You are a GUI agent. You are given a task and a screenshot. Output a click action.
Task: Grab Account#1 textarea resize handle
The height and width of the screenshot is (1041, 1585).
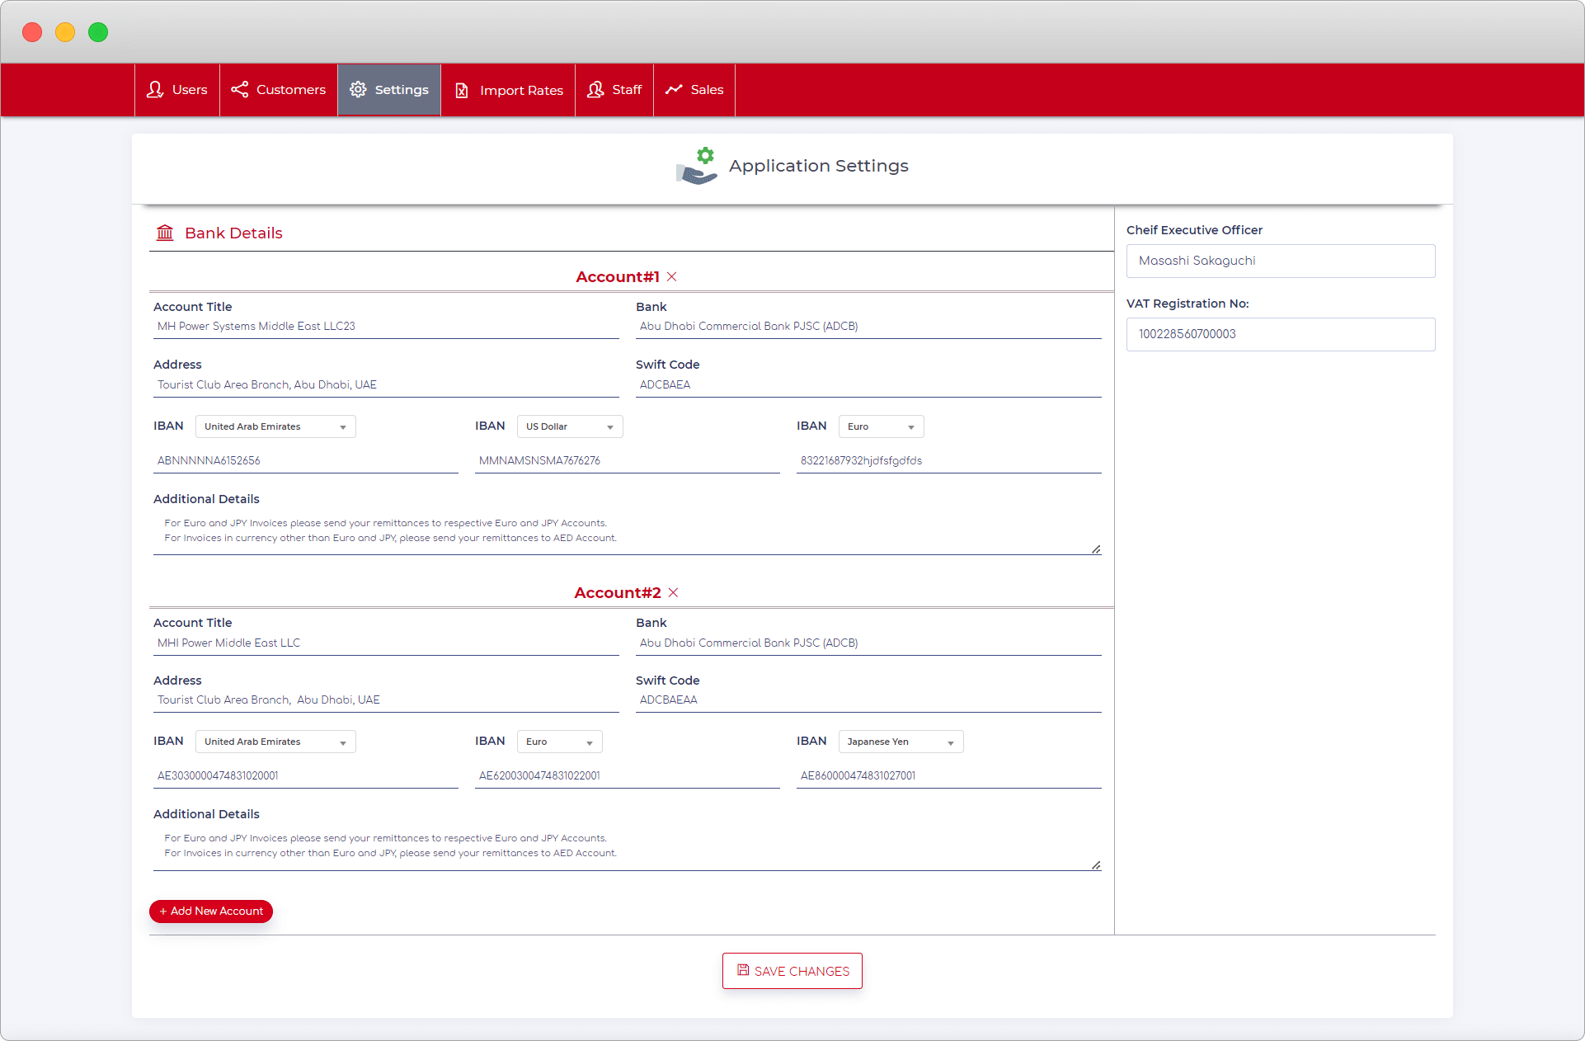coord(1096,549)
